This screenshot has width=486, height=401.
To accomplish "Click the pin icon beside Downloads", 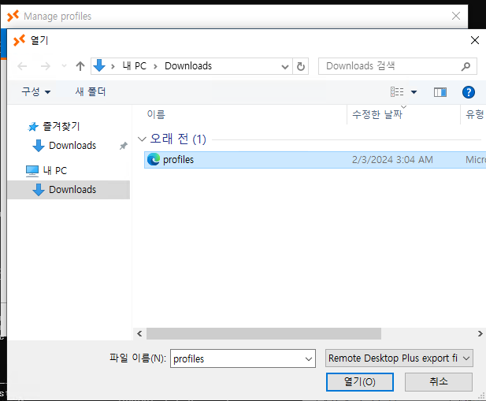I will [x=124, y=146].
